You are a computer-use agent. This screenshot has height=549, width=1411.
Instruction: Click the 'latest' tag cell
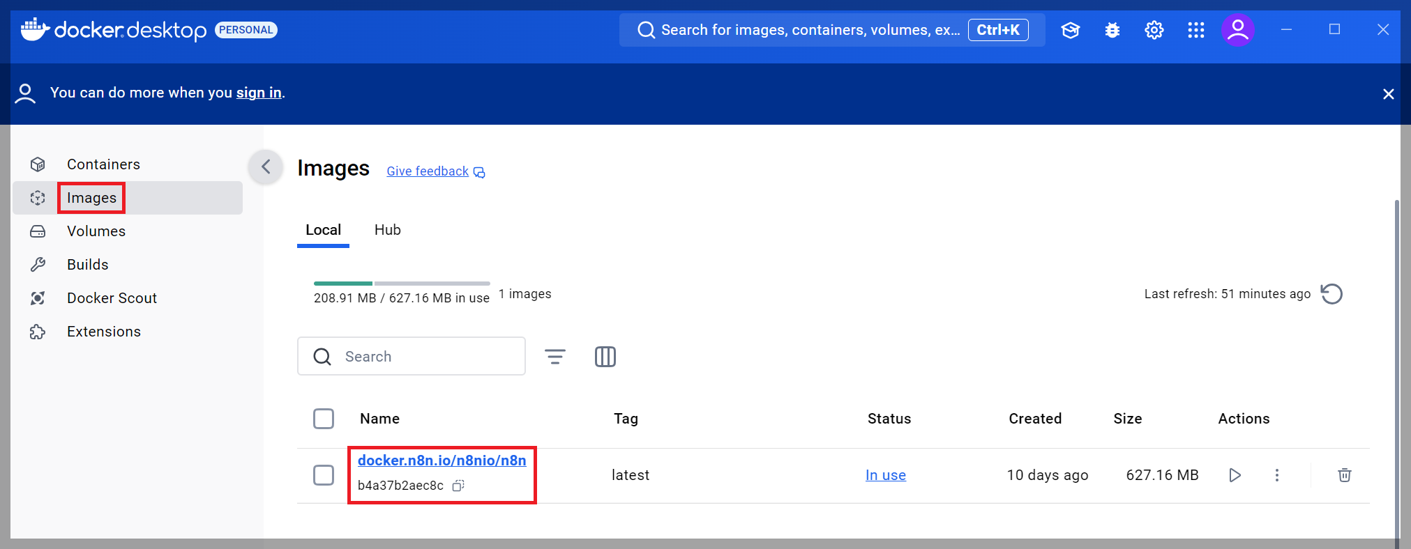(x=631, y=475)
